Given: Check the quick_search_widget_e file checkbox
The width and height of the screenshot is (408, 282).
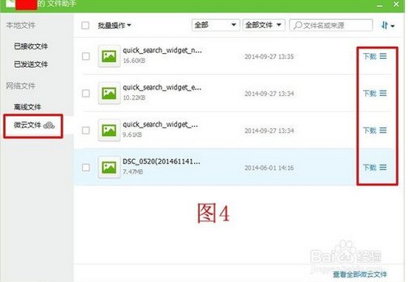Looking at the screenshot, I should click(86, 94).
